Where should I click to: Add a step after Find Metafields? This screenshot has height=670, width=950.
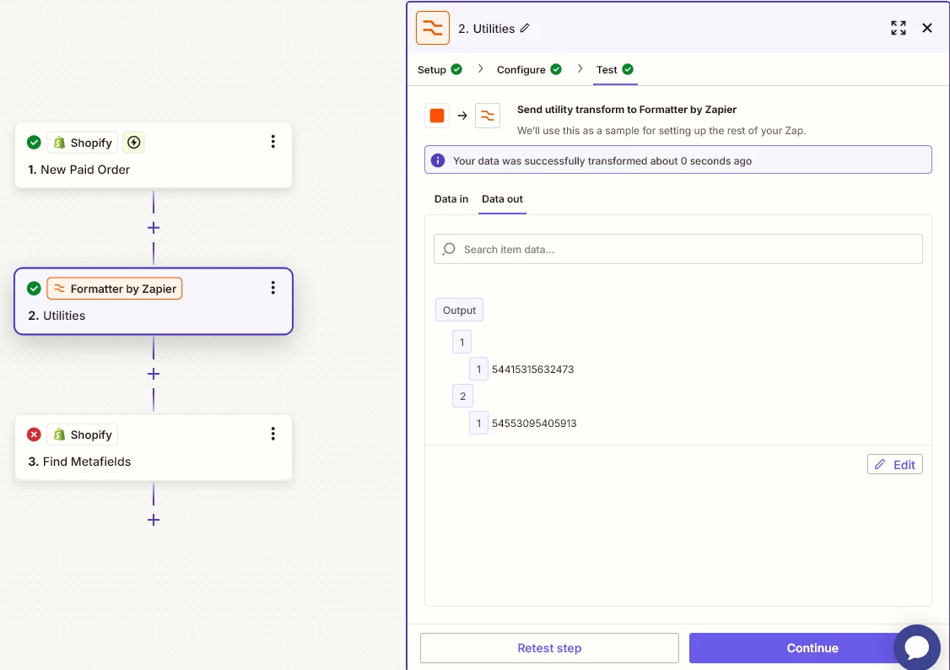click(x=154, y=520)
